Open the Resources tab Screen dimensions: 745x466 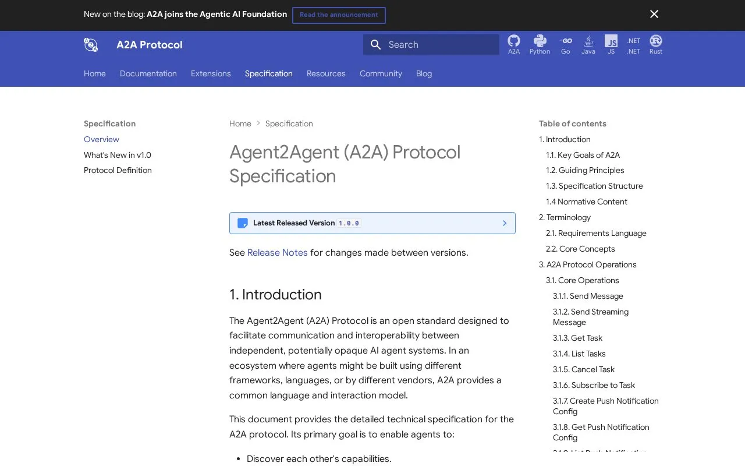tap(326, 73)
